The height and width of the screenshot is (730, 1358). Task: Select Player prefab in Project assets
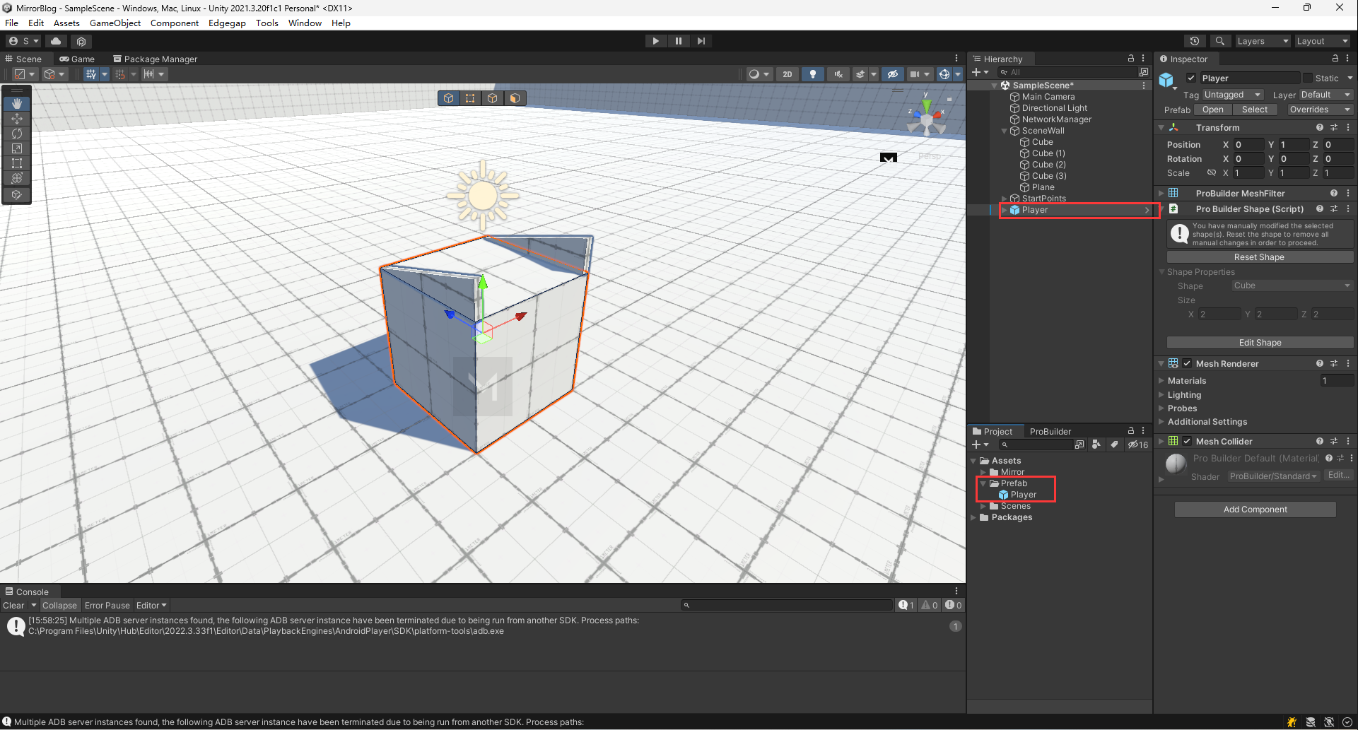pyautogui.click(x=1024, y=495)
